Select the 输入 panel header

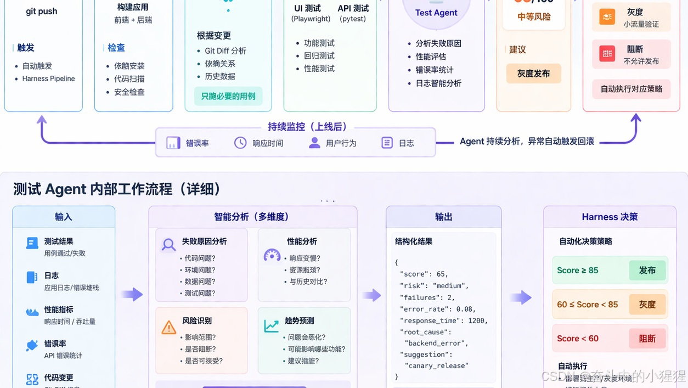tap(64, 217)
